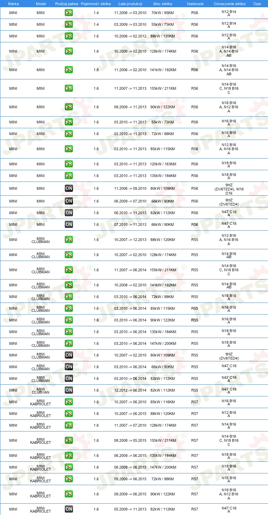Click the MINI CLUBVAN model cell
The height and width of the screenshot is (515, 268).
(41, 390)
